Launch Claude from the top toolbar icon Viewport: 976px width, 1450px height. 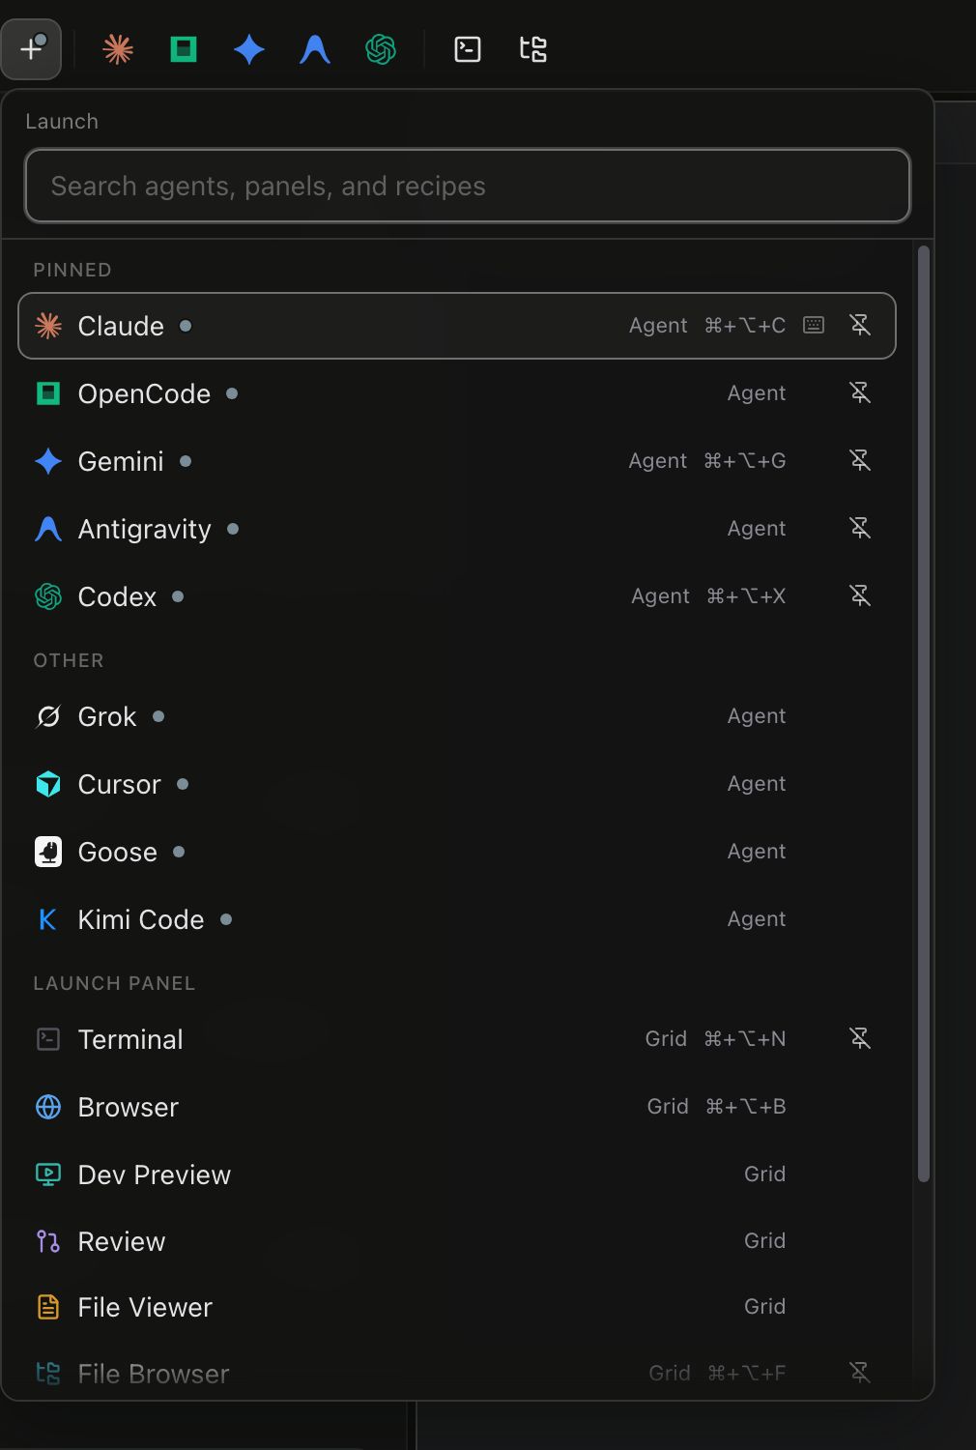pos(118,49)
